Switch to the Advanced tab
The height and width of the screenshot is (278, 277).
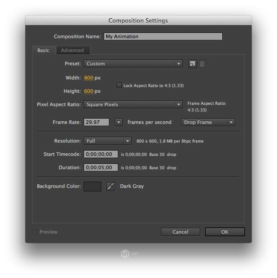pos(72,50)
